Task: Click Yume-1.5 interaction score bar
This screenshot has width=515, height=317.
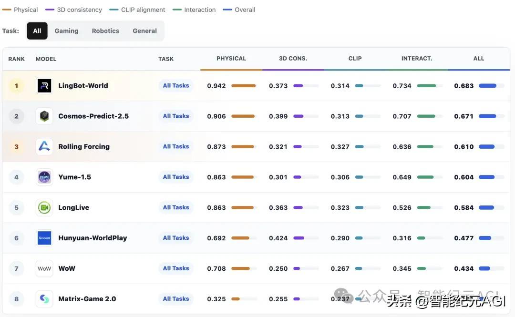Action: coord(430,177)
